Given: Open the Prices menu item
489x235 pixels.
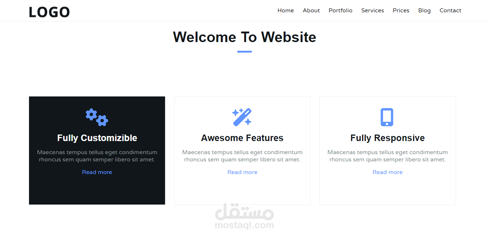Looking at the screenshot, I should [x=401, y=11].
